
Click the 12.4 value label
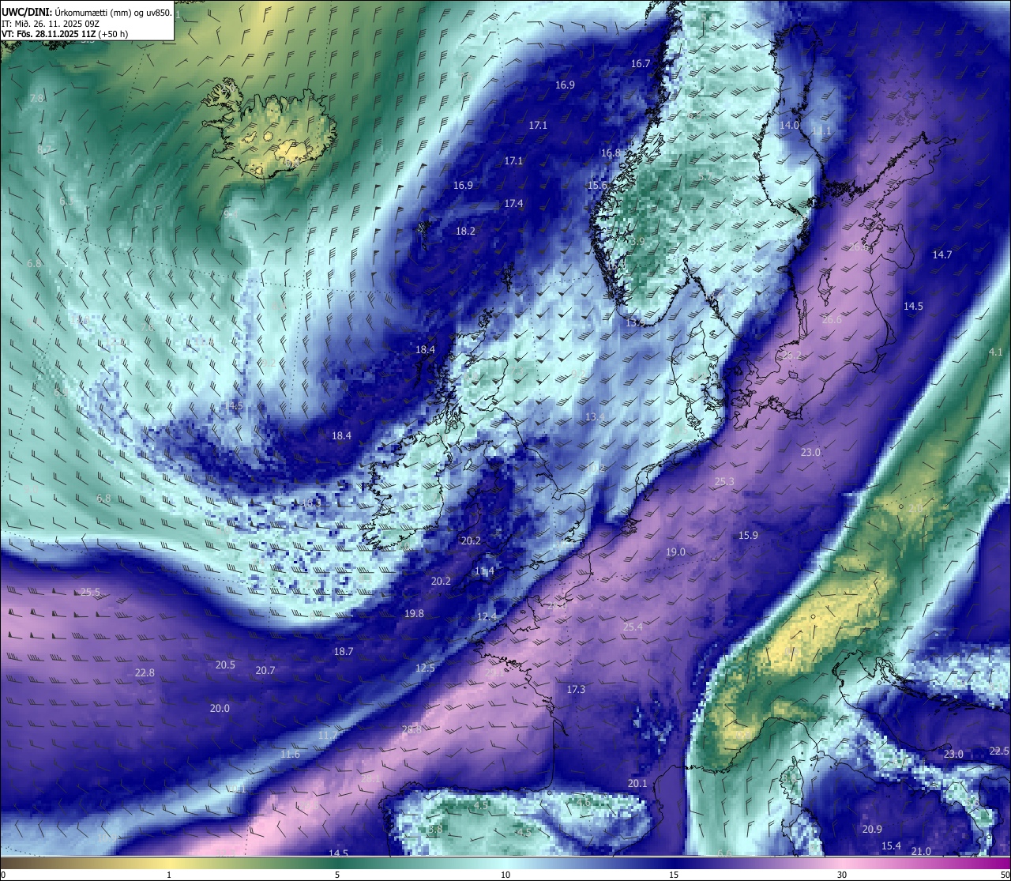[x=487, y=617]
